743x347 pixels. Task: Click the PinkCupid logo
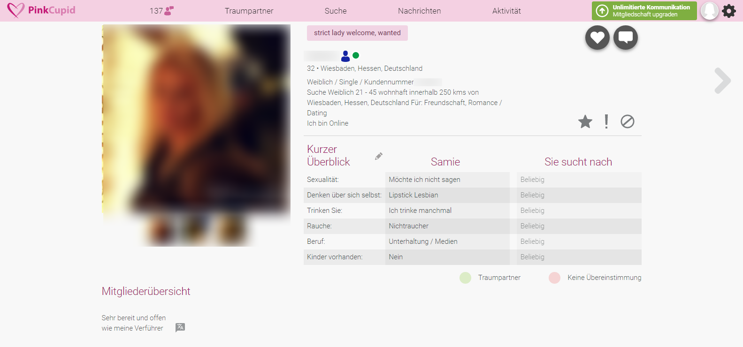tap(41, 10)
